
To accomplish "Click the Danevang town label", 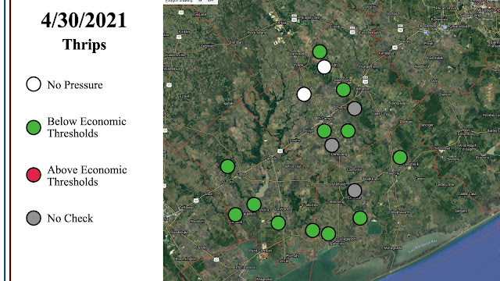I will (x=338, y=155).
